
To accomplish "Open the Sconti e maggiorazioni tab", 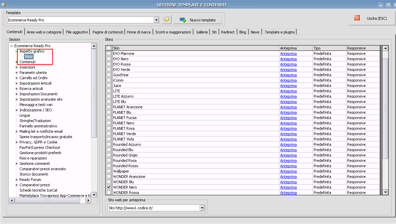I will coord(173,32).
